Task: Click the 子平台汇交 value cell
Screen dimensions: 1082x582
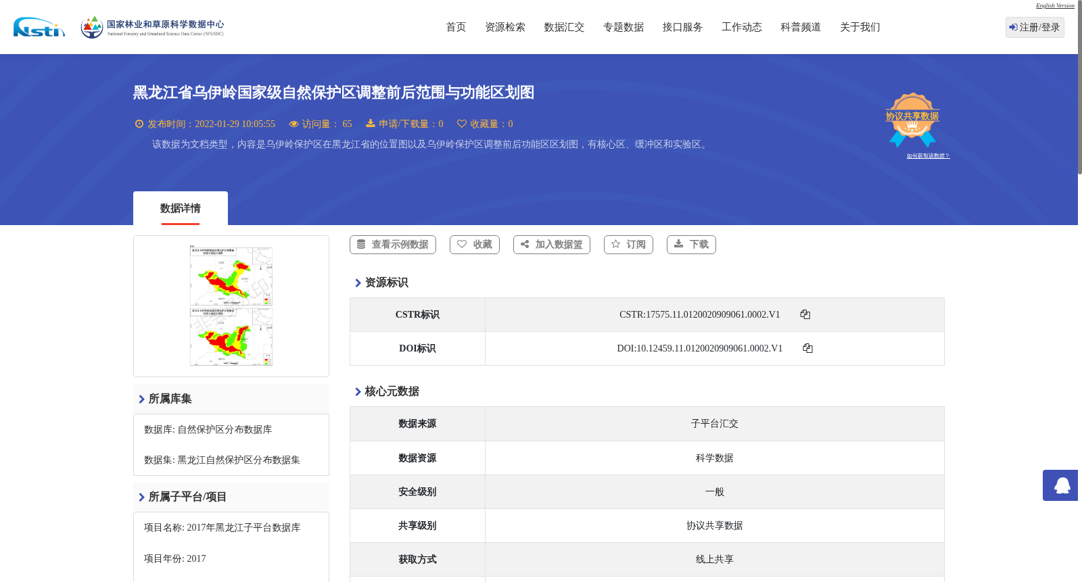Action: coord(715,424)
